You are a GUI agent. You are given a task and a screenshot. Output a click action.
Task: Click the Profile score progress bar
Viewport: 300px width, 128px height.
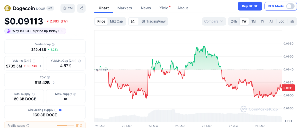65,126
